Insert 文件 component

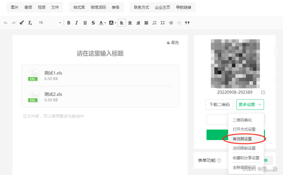(55, 7)
